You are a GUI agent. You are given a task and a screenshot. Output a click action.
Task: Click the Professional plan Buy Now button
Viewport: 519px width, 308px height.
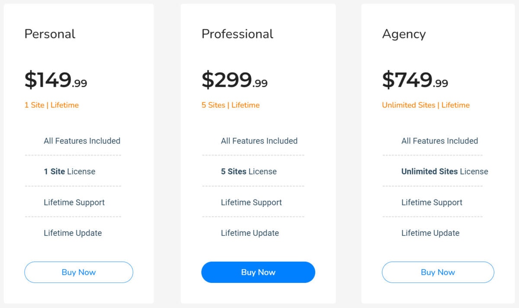coord(258,272)
